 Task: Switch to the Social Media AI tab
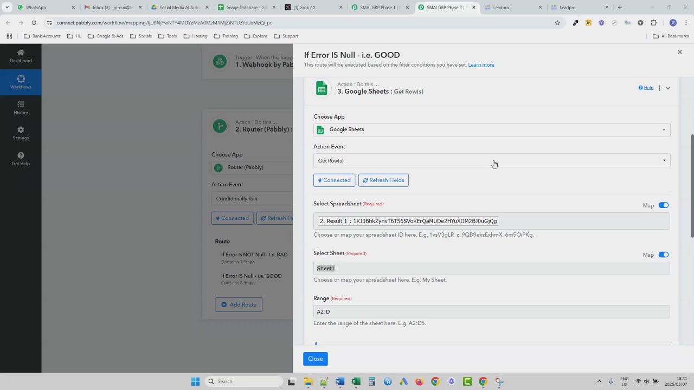[179, 8]
